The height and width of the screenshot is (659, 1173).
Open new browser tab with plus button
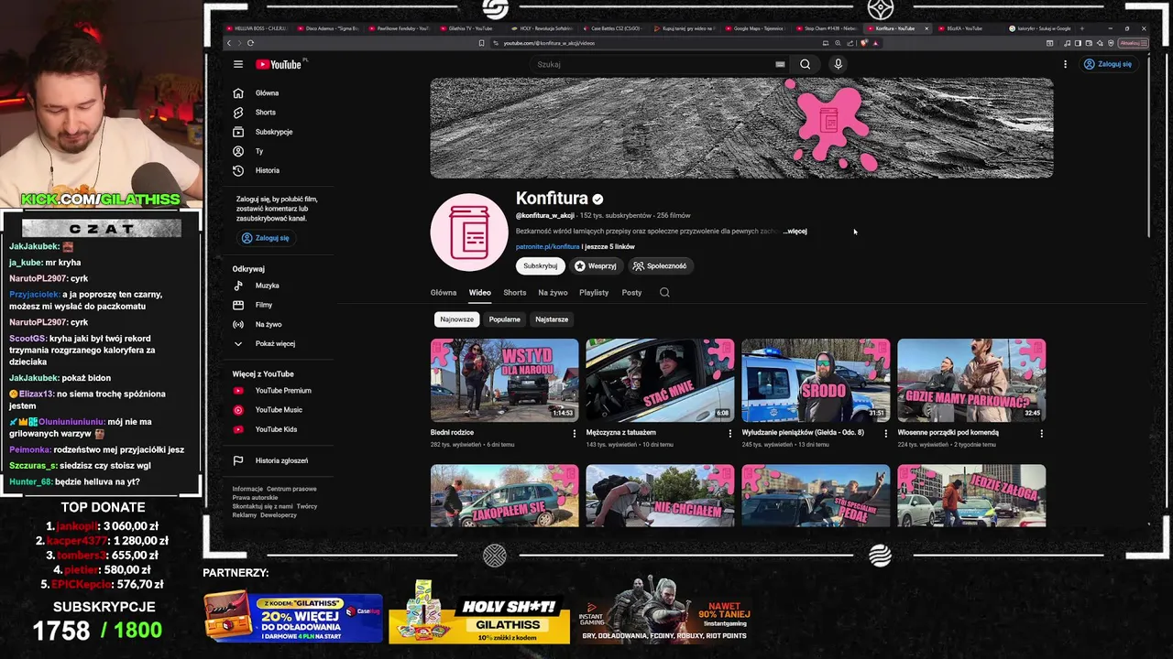(x=1082, y=28)
